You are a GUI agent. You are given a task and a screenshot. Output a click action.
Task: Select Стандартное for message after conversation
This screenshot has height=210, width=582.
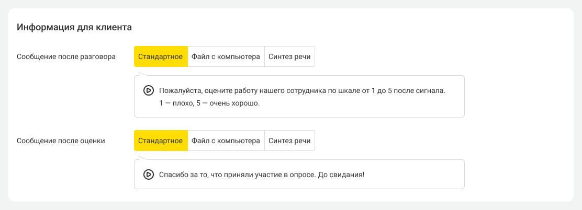(161, 56)
